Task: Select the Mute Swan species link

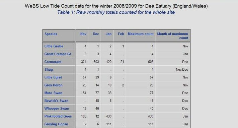Action: 53,93
